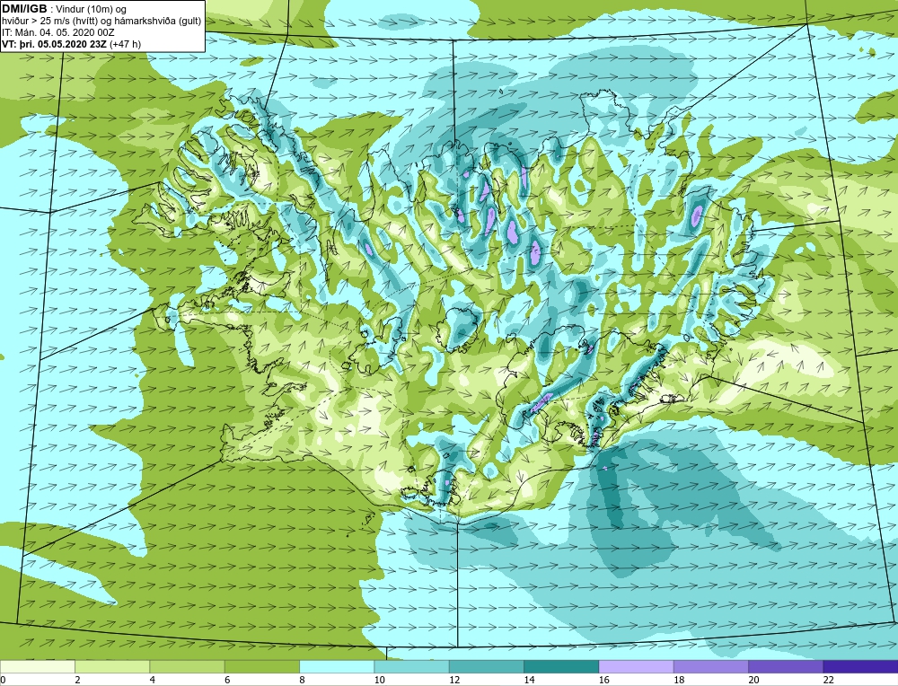Click the "IT: Mán. 04. 05. 2020 00Z" line
Image resolution: width=898 pixels, height=686 pixels.
(57, 32)
